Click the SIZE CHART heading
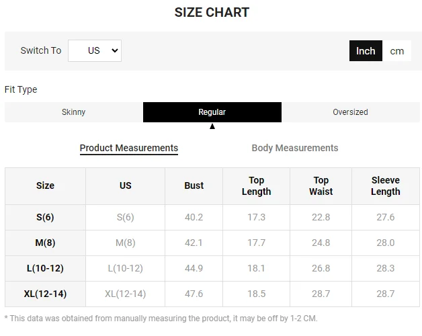 [212, 12]
